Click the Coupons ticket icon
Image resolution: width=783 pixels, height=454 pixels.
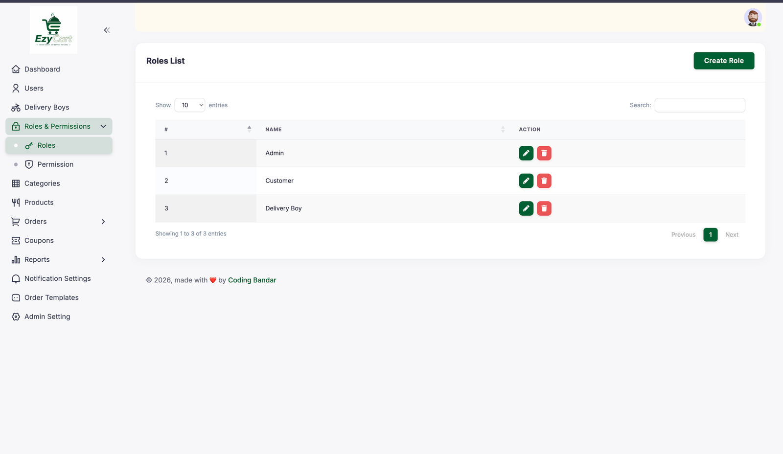tap(16, 241)
